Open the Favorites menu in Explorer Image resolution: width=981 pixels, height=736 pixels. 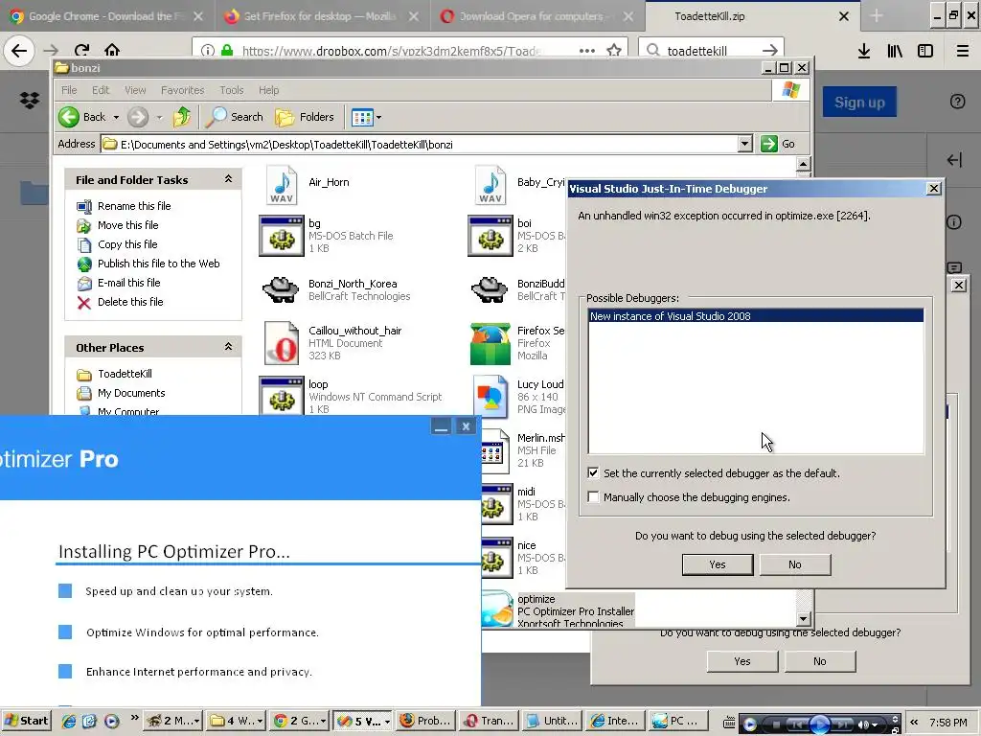point(182,90)
